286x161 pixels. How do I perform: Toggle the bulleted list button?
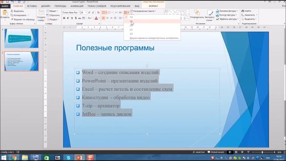[x=103, y=13]
